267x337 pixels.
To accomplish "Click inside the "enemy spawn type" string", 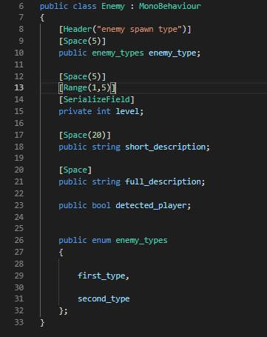I will 139,30.
